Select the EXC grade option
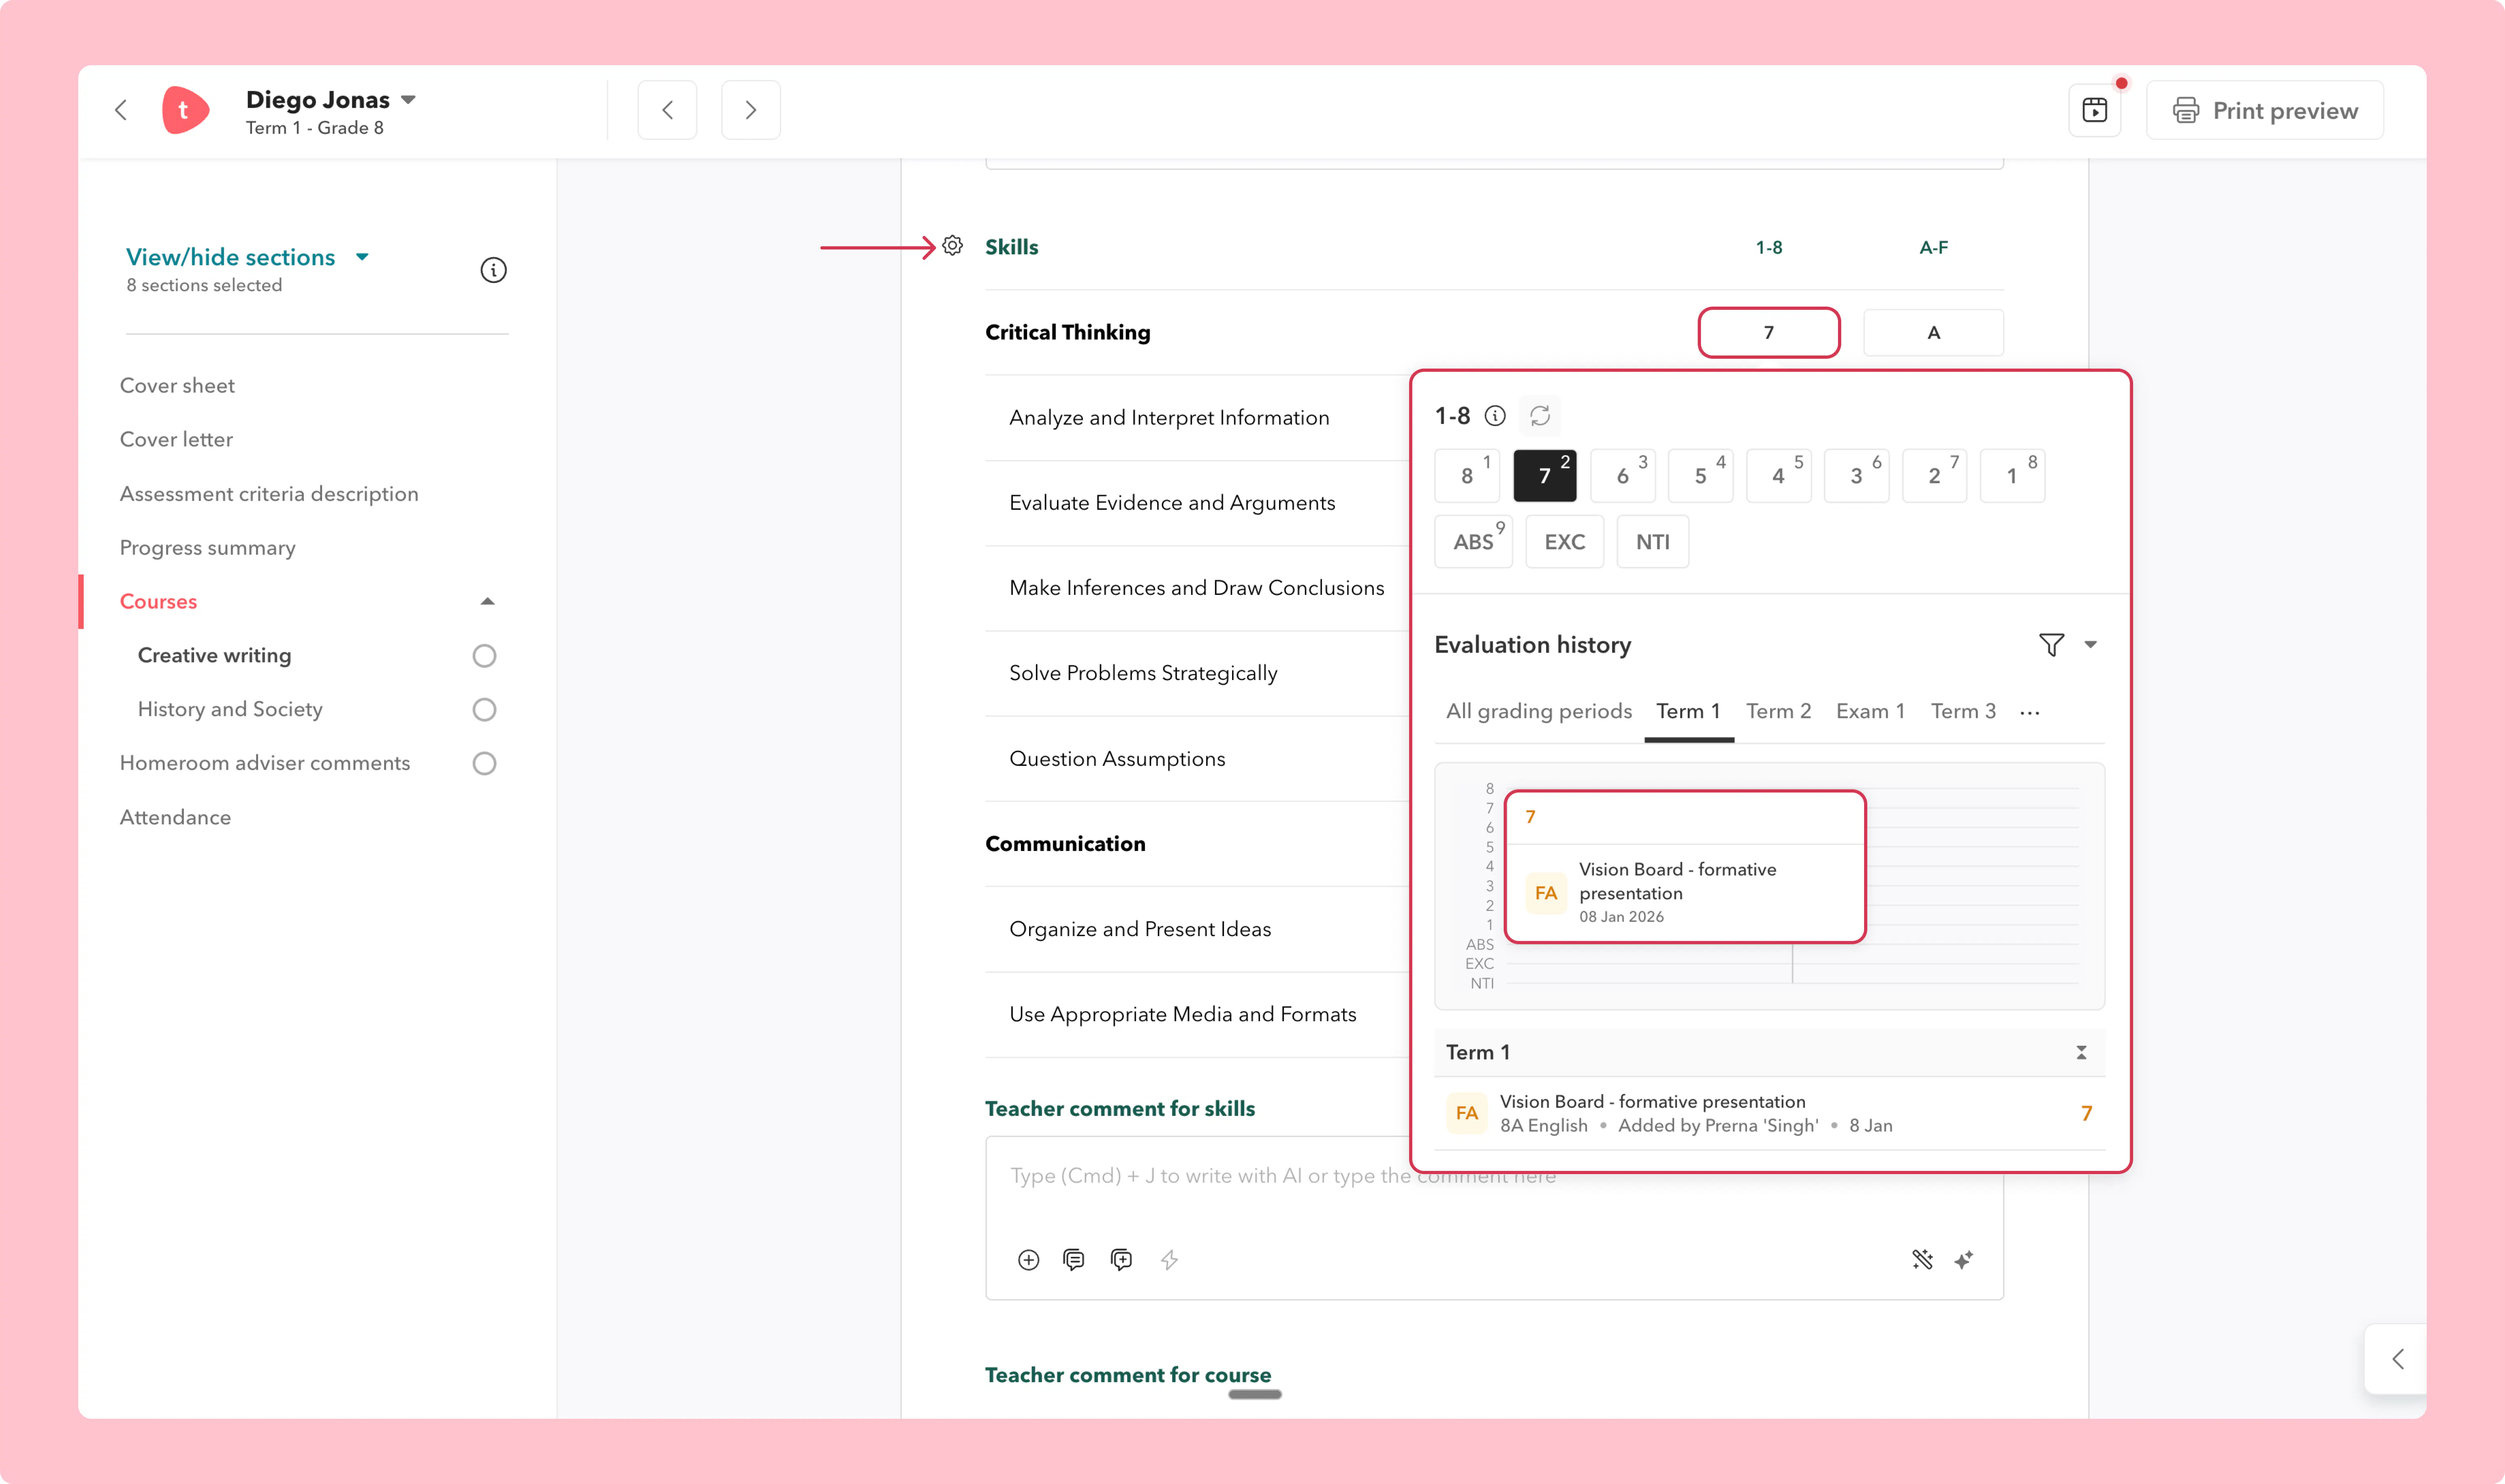Image resolution: width=2505 pixels, height=1484 pixels. point(1564,542)
